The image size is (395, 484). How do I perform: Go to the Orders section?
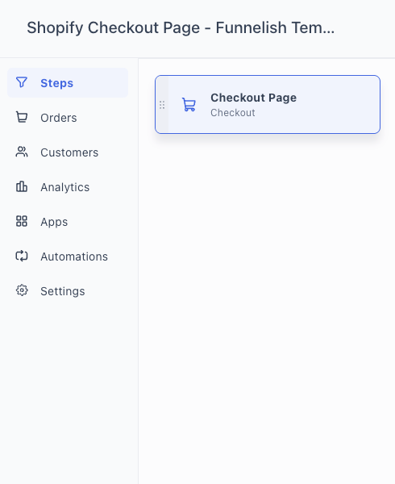(68, 118)
